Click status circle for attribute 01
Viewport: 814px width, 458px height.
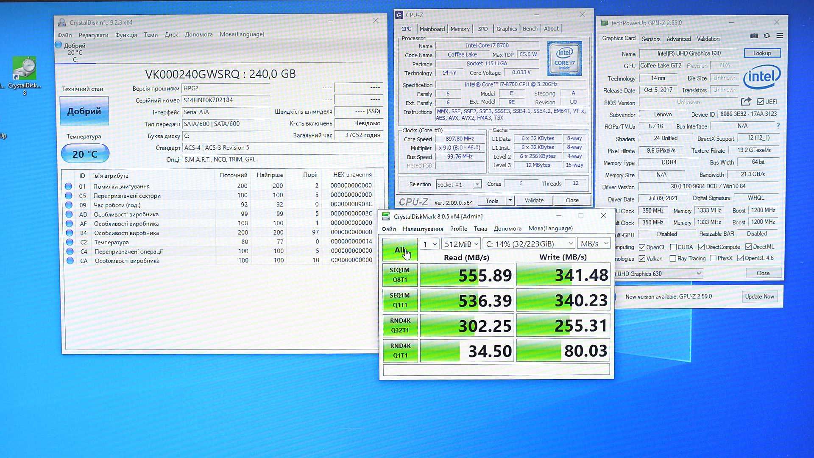tap(68, 186)
